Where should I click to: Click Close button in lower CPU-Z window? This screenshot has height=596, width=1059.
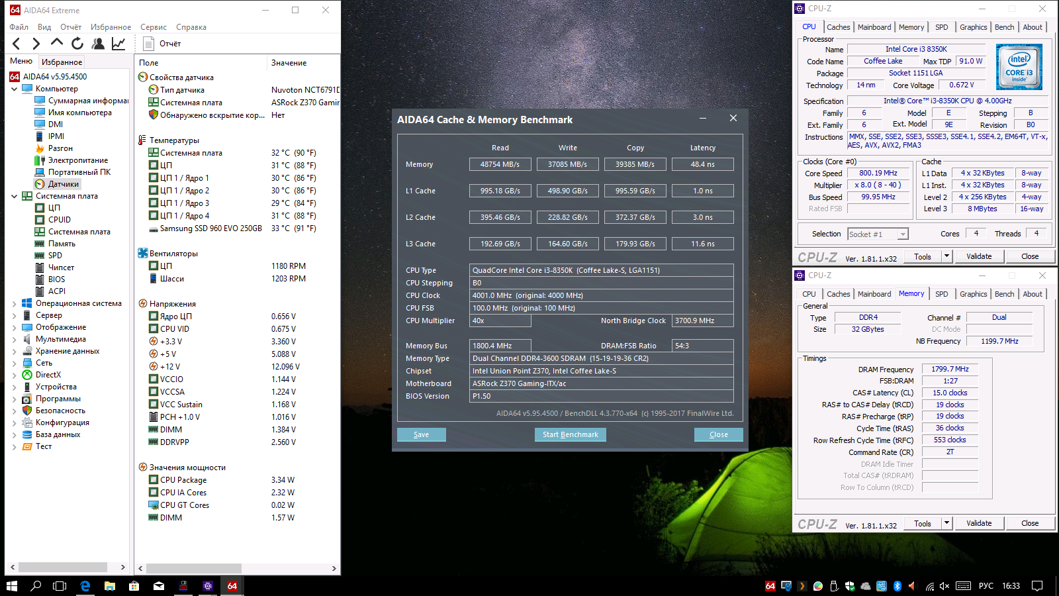[x=1030, y=523]
